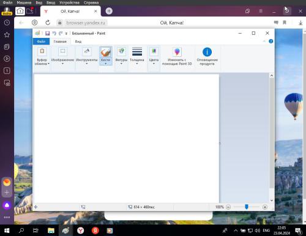Viewport: 306px width, 236px height.
Task: Open the favorites star icon in sidebar
Action: click(x=7, y=35)
